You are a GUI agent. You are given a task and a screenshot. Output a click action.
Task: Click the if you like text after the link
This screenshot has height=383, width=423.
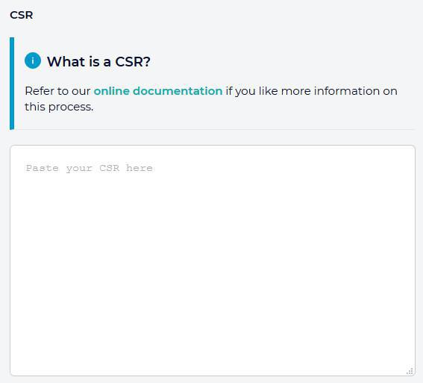(251, 91)
